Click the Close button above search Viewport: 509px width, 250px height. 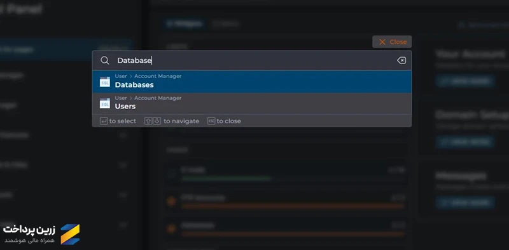click(392, 42)
